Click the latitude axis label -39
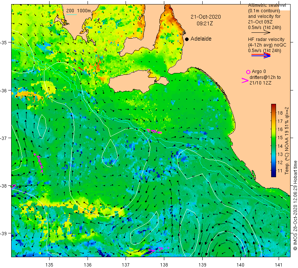 pos(3,233)
